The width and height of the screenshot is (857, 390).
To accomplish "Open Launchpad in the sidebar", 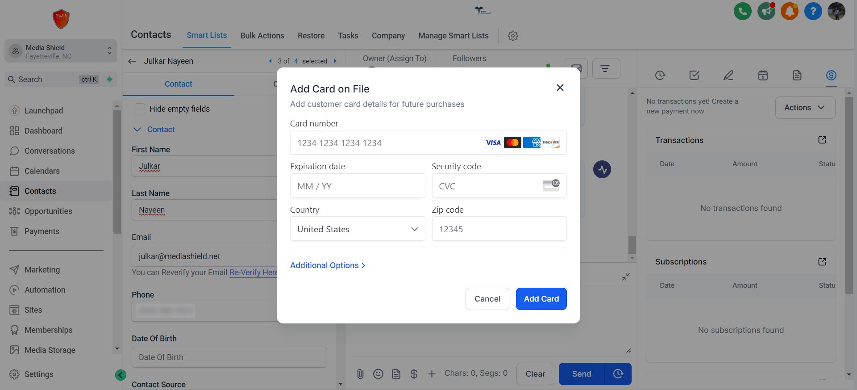I will tap(43, 110).
